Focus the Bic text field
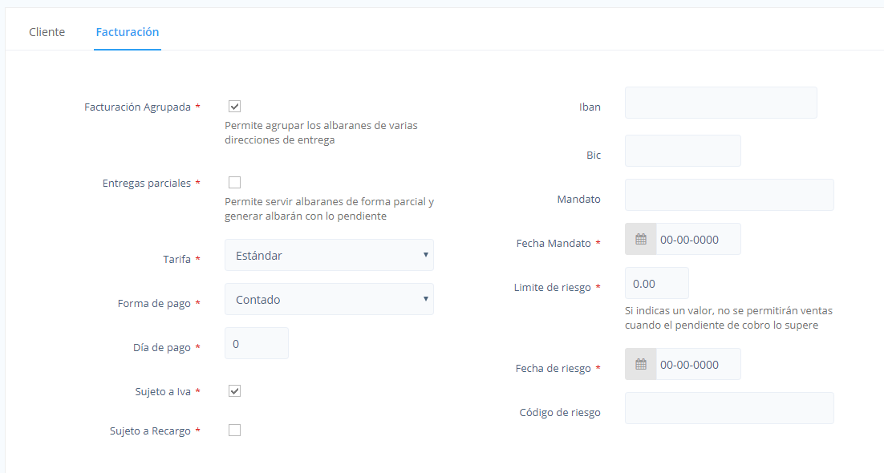Viewport: 884px width, 473px height. [683, 151]
